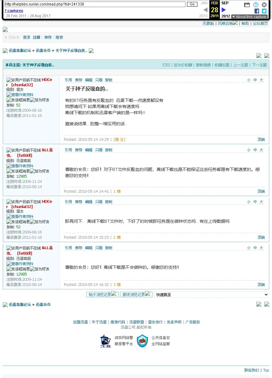Open the Wayback Machine help icon

pyautogui.click(x=256, y=5)
